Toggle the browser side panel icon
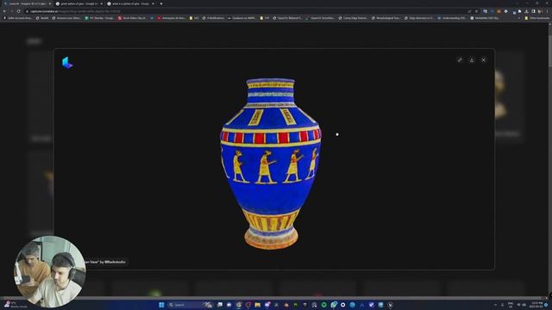 [x=533, y=11]
